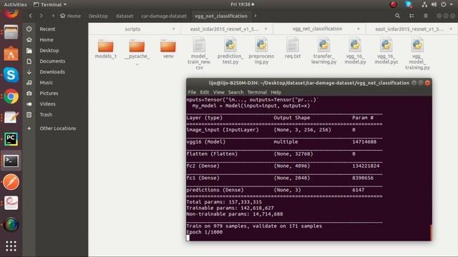Select prediction_test.py file
Image resolution: width=458 pixels, height=257 pixels.
pyautogui.click(x=230, y=51)
